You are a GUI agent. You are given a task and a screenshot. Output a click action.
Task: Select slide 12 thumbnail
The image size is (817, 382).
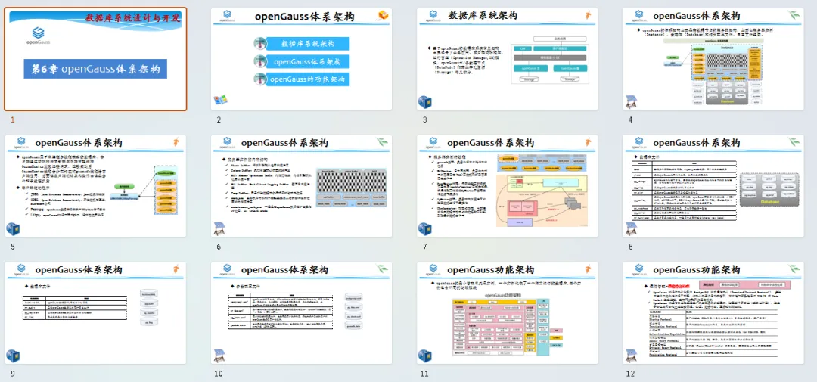(713, 312)
